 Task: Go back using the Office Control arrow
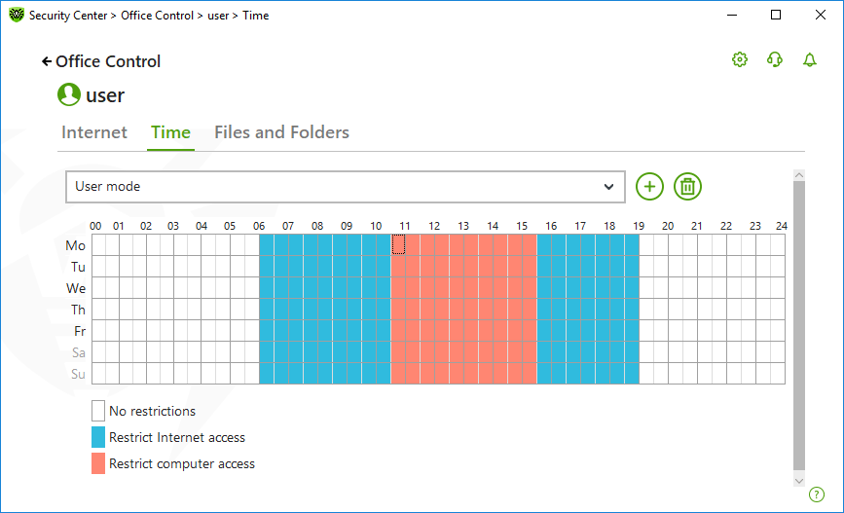[x=47, y=62]
